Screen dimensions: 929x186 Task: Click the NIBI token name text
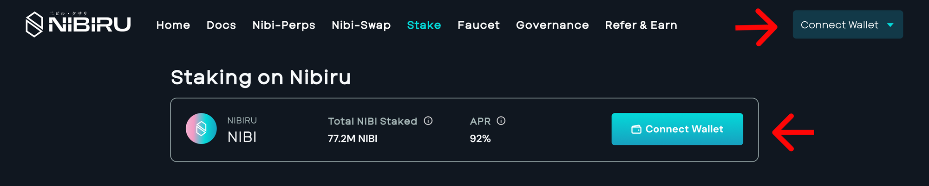click(x=242, y=137)
